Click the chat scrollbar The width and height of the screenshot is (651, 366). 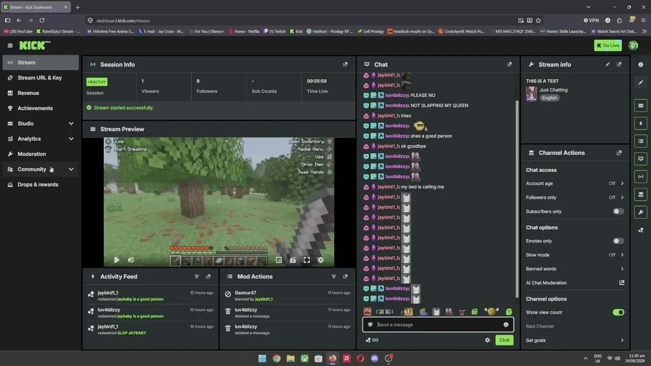pos(517,199)
